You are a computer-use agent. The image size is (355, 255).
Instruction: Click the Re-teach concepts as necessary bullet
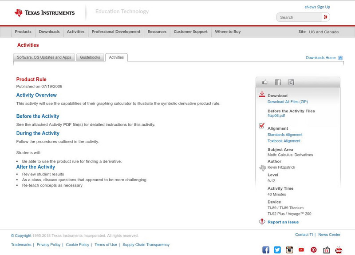(52, 185)
